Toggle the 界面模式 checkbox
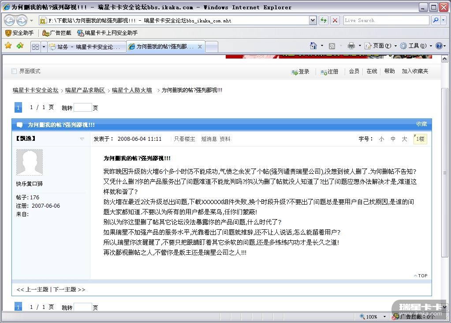This screenshot has width=451, height=323. (14, 71)
